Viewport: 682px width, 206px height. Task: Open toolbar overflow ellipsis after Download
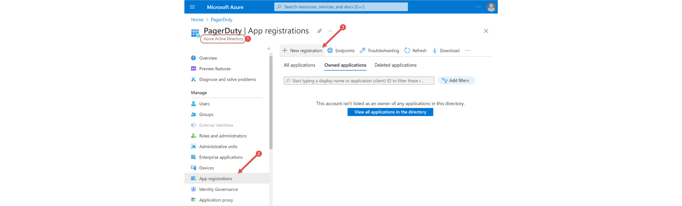(x=467, y=50)
